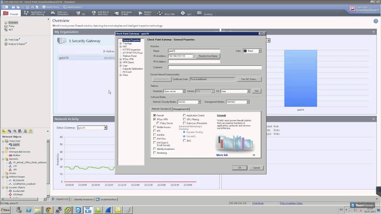Toggle the IPSec VPN checkbox

(x=154, y=119)
